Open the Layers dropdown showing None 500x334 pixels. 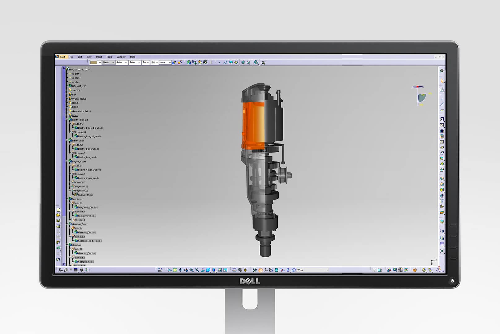click(x=170, y=62)
